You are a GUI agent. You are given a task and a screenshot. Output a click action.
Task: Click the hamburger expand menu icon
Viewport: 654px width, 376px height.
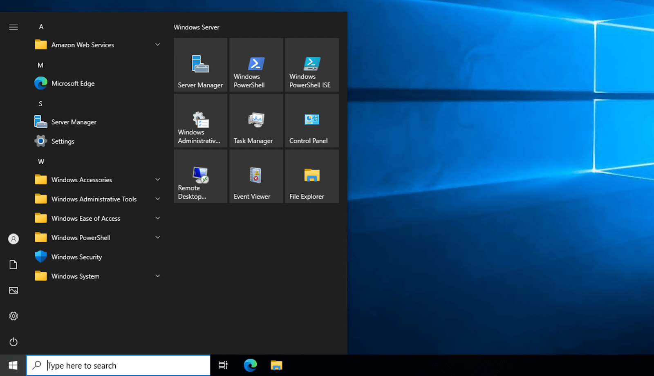(13, 27)
